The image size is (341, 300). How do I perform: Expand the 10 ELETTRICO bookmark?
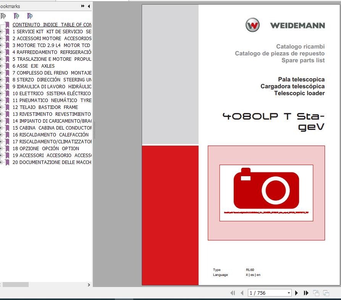tap(1, 93)
